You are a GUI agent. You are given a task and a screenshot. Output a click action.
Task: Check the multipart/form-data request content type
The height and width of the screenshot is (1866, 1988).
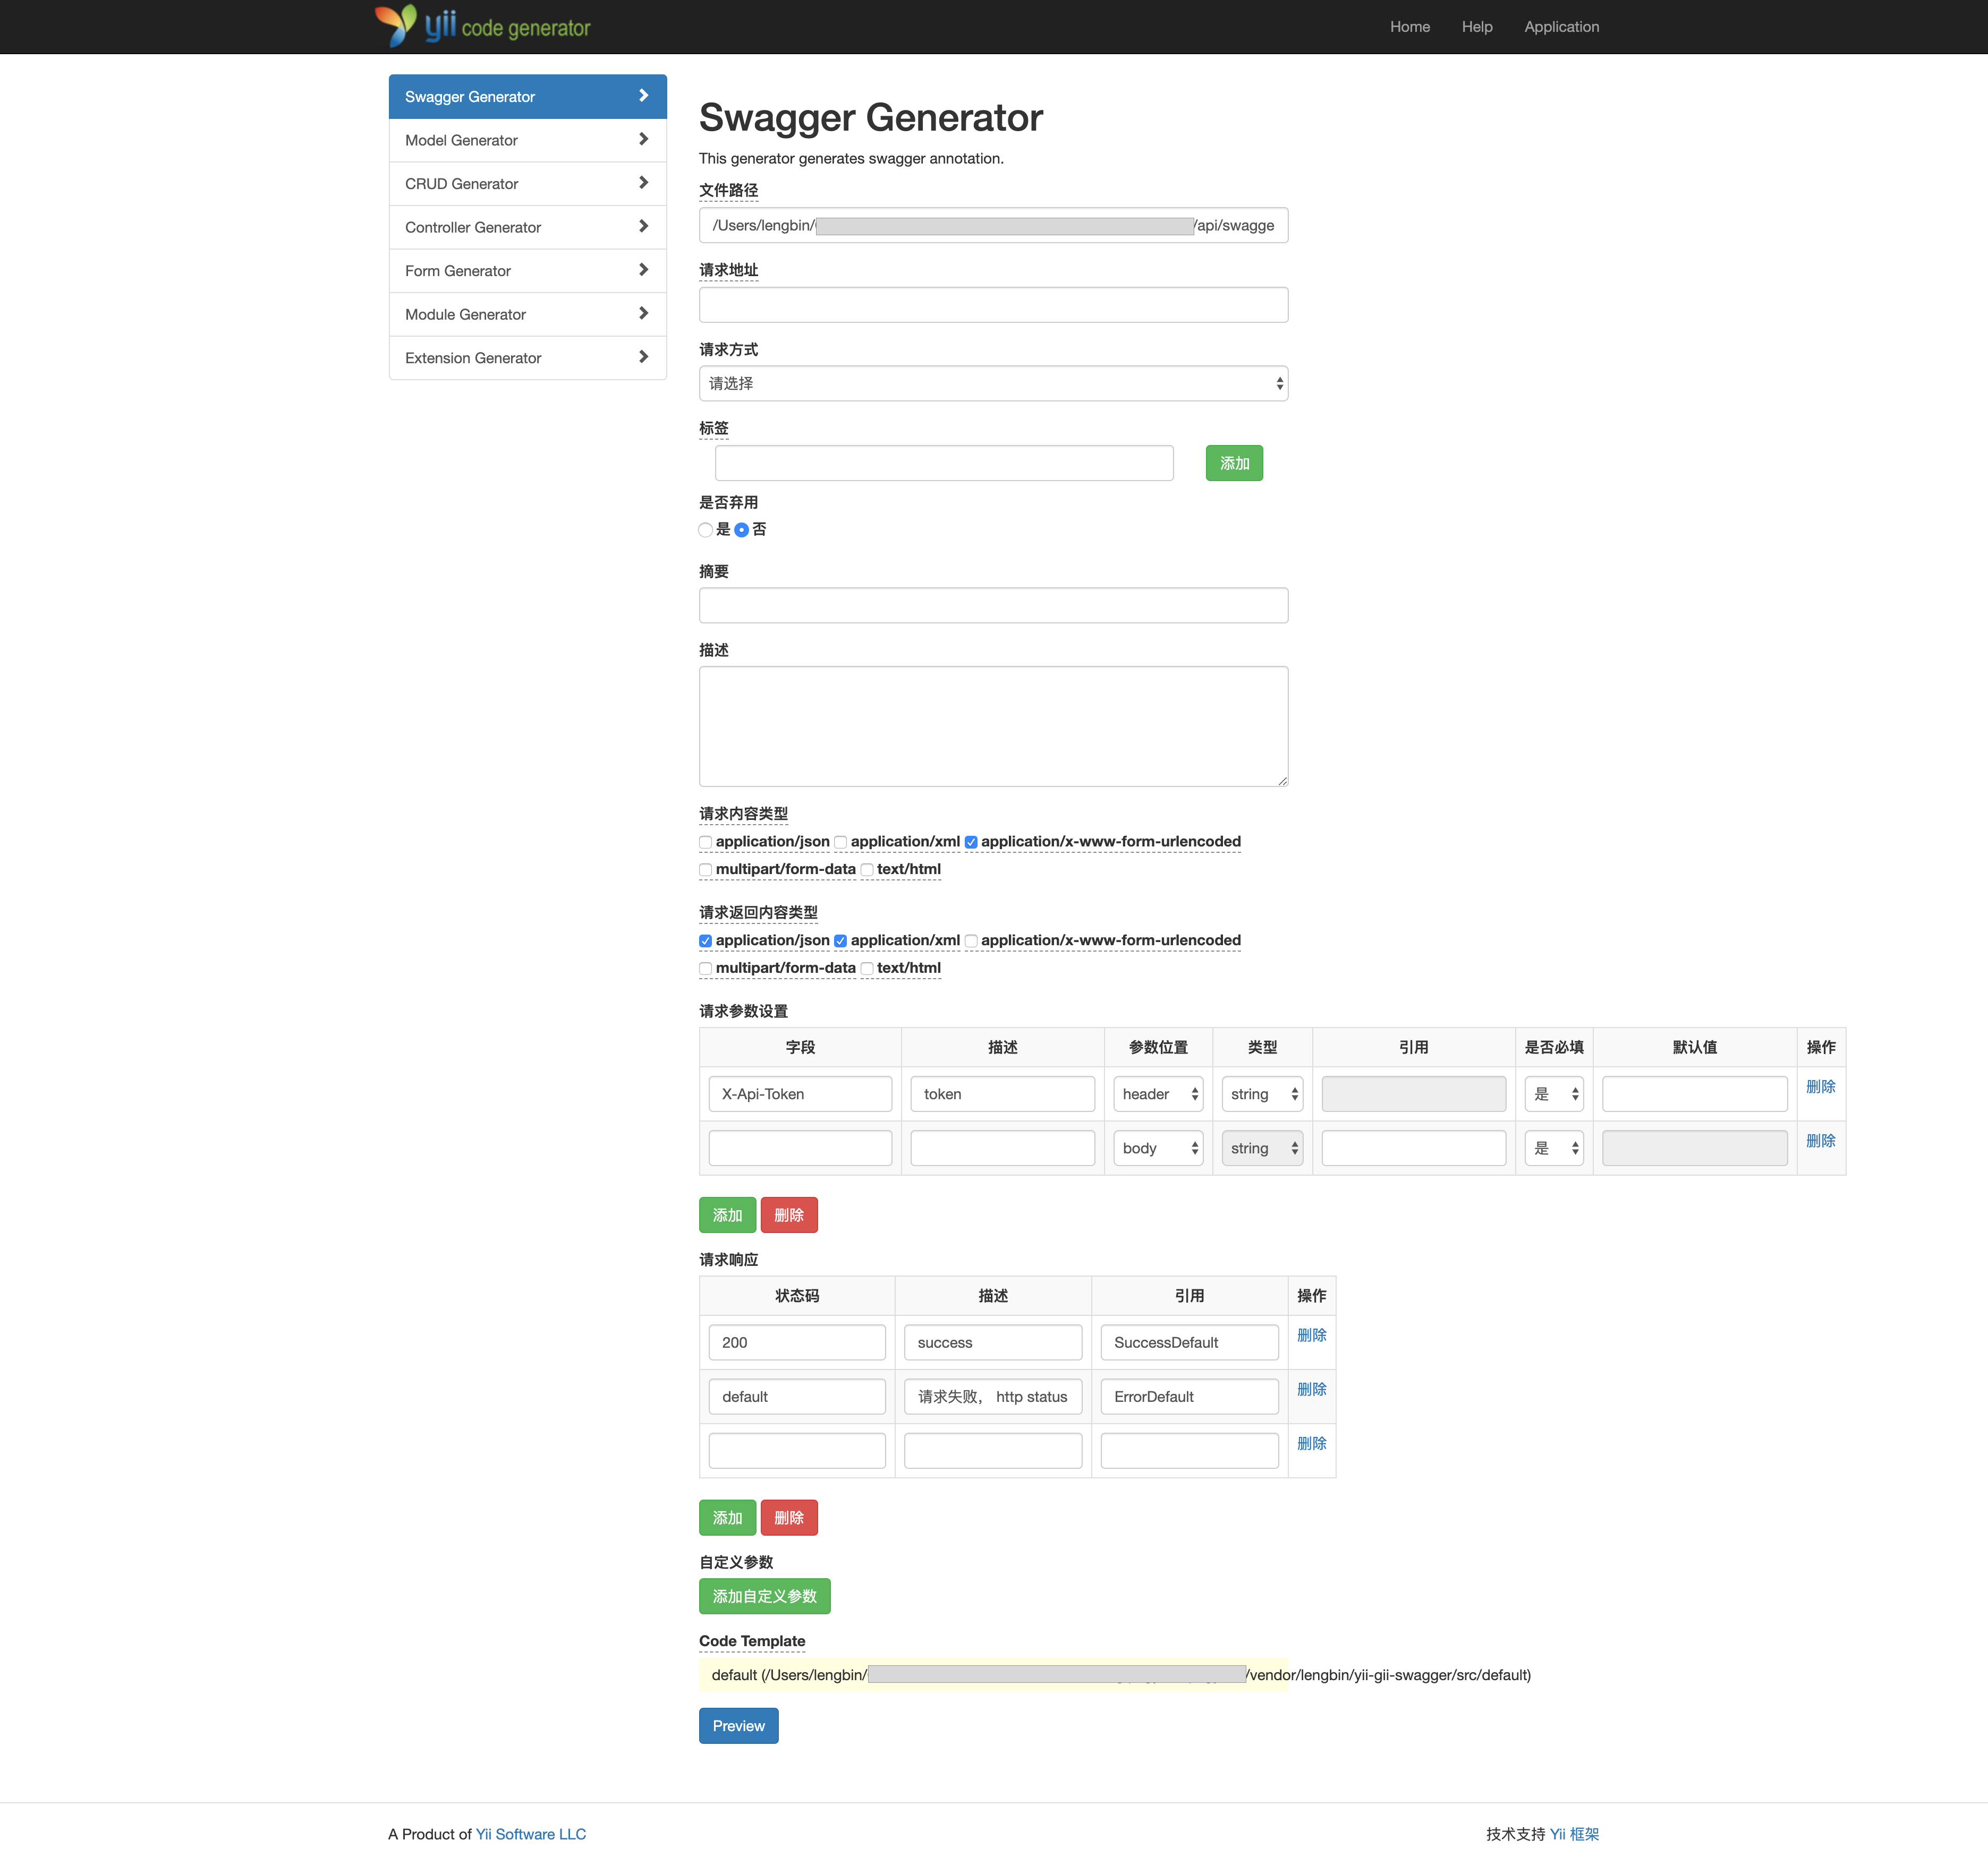[706, 869]
